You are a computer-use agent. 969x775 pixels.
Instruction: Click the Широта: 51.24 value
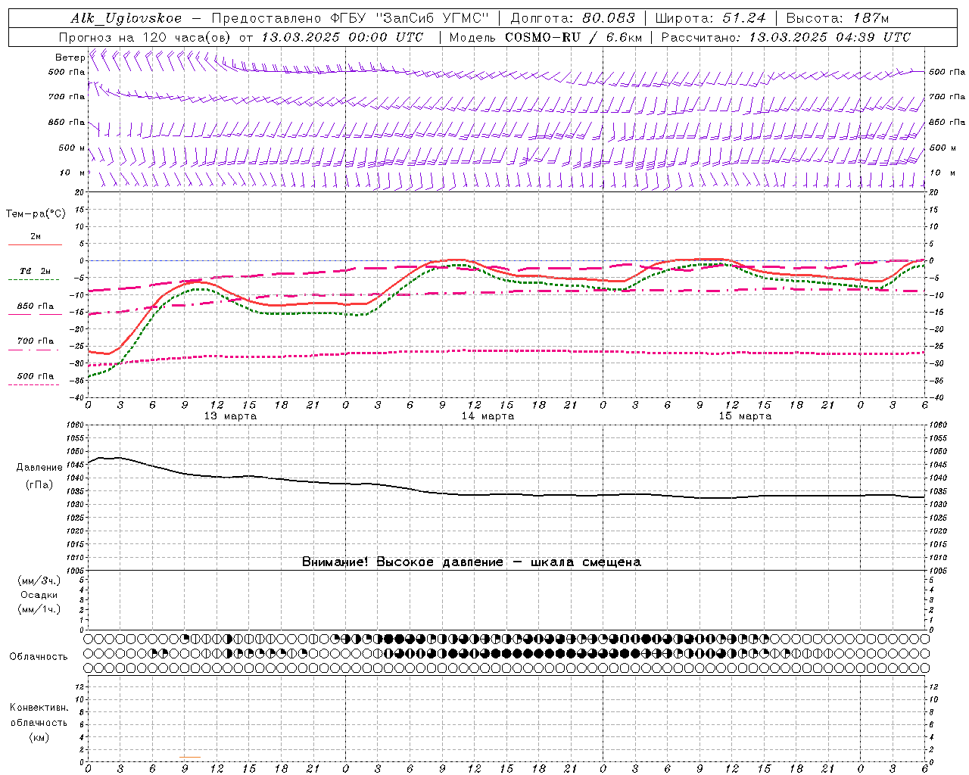coord(710,18)
